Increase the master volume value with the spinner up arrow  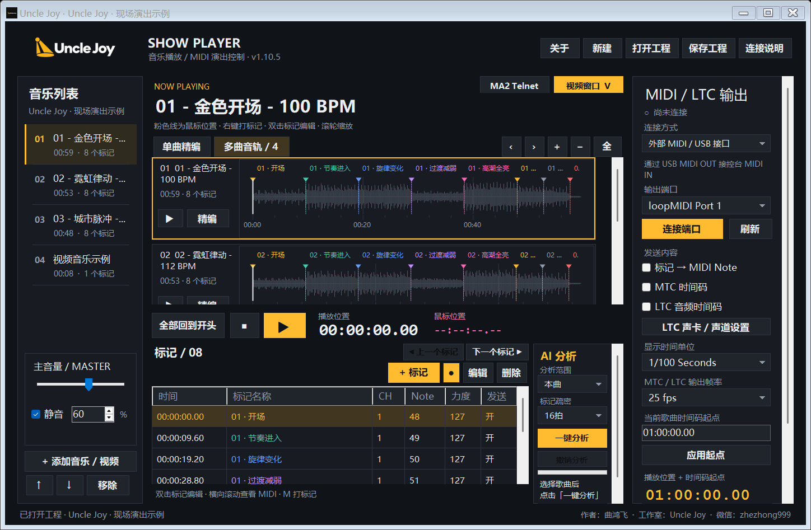(109, 410)
